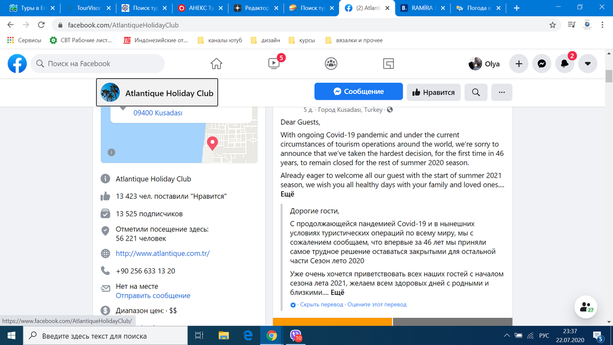Show hidden tray icons chevron
Image resolution: width=613 pixels, height=345 pixels.
coord(507,335)
